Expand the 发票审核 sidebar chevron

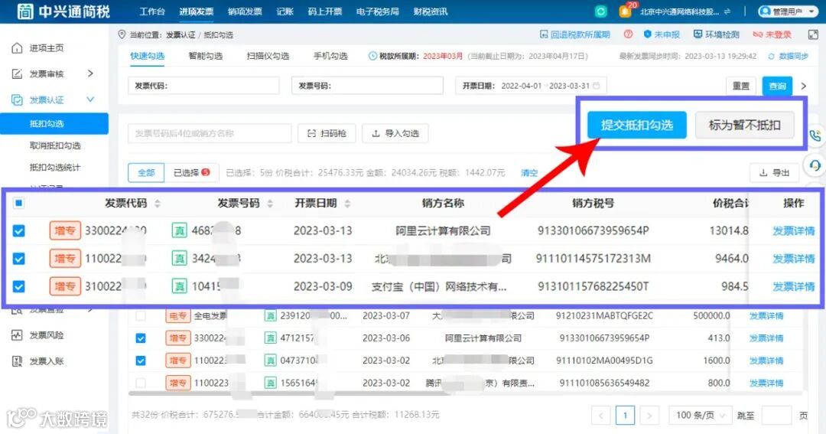click(90, 73)
